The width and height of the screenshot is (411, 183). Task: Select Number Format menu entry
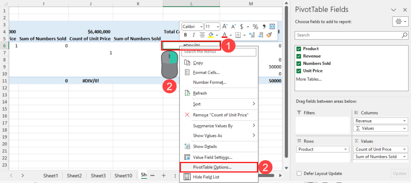[219, 82]
